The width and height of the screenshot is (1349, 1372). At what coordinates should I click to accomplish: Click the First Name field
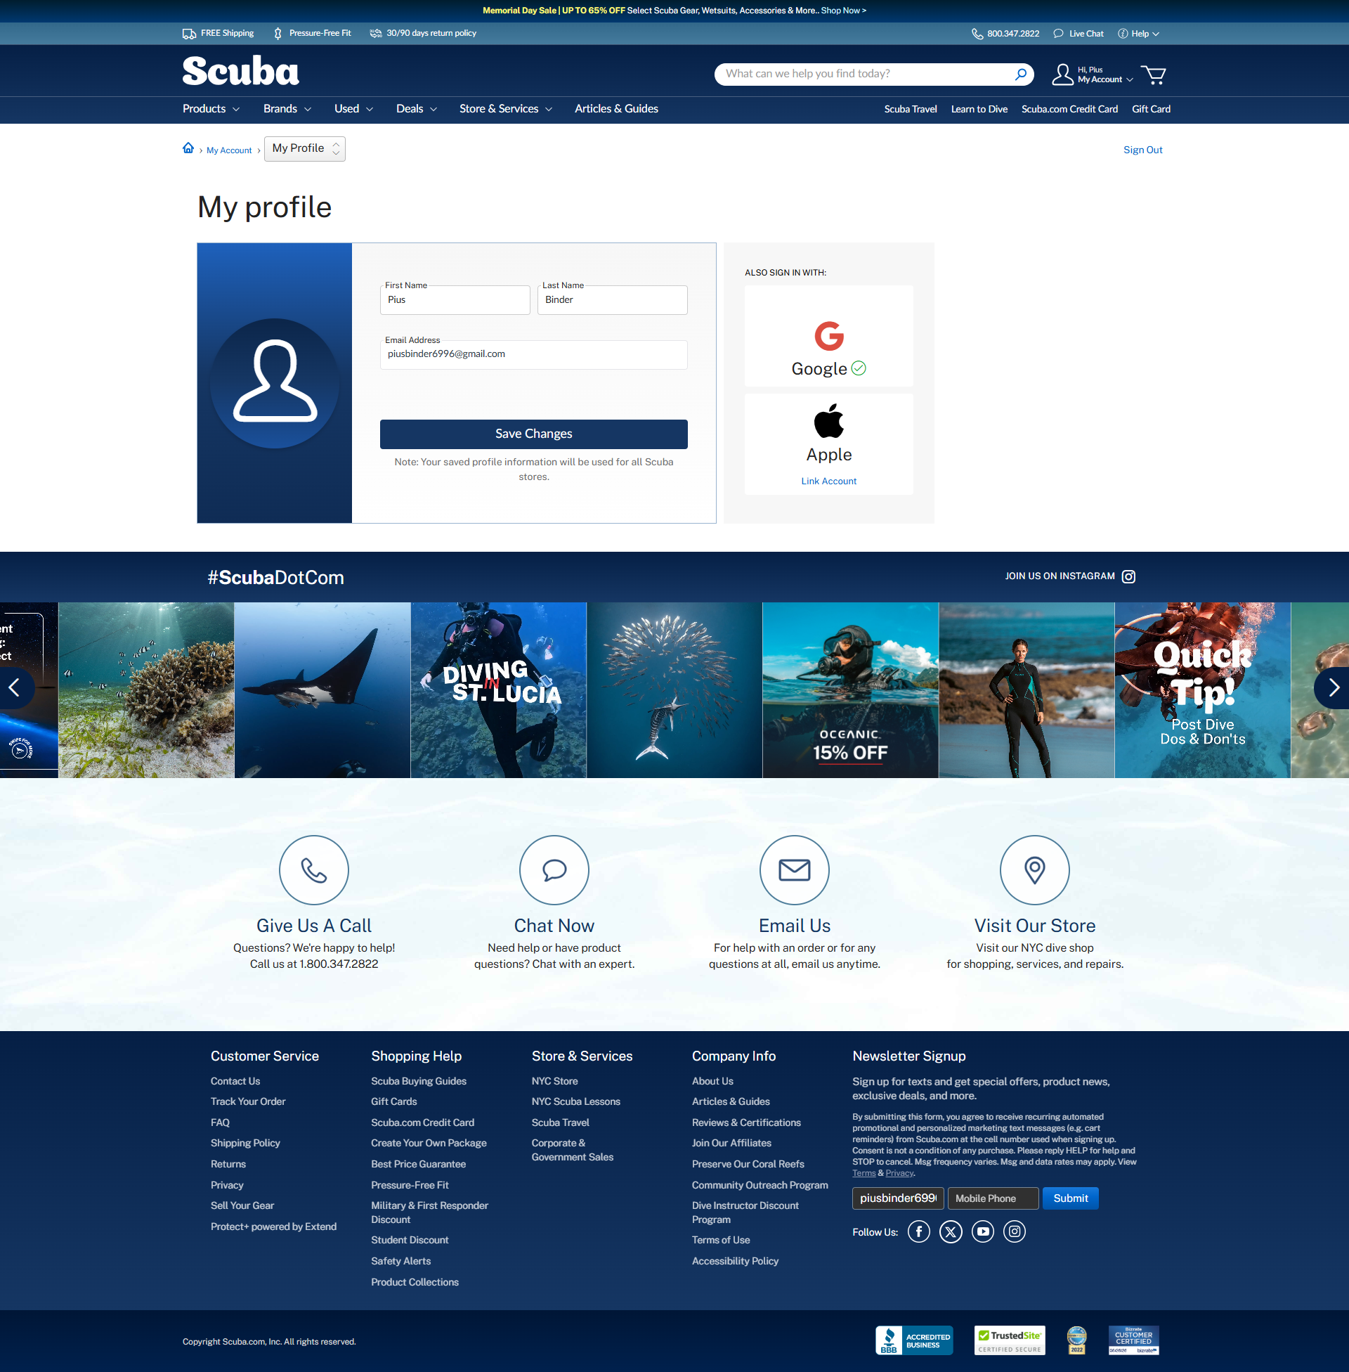click(455, 299)
